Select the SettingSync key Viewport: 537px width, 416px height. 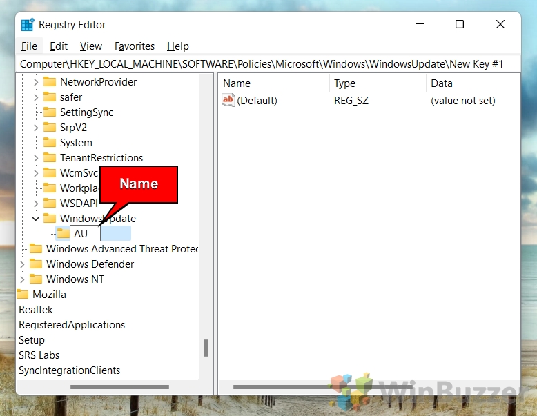87,112
